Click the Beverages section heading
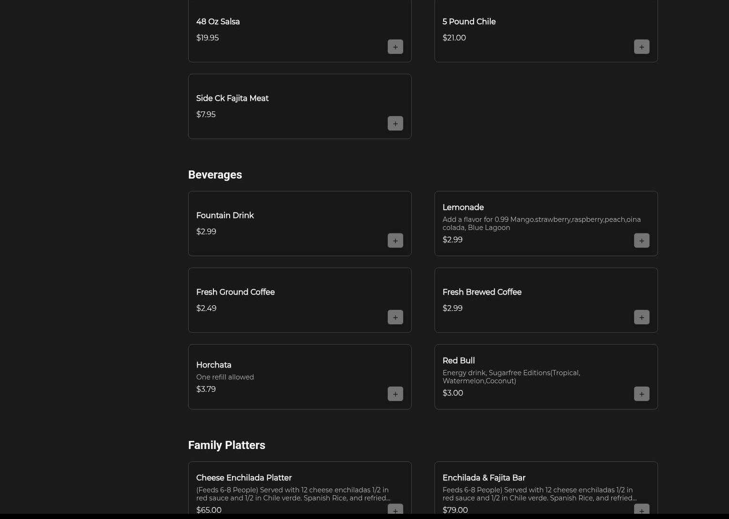The height and width of the screenshot is (519, 729). click(x=215, y=175)
